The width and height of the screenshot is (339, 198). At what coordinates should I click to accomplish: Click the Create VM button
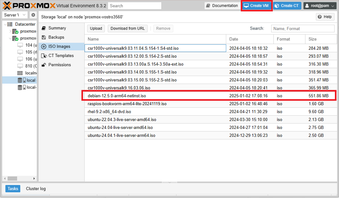(x=256, y=6)
